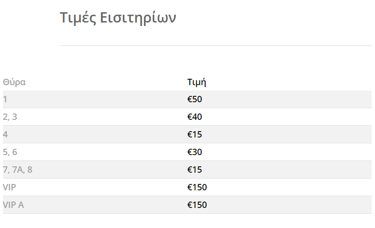
Task: Click gate 1 row label
Action: [x=5, y=99]
